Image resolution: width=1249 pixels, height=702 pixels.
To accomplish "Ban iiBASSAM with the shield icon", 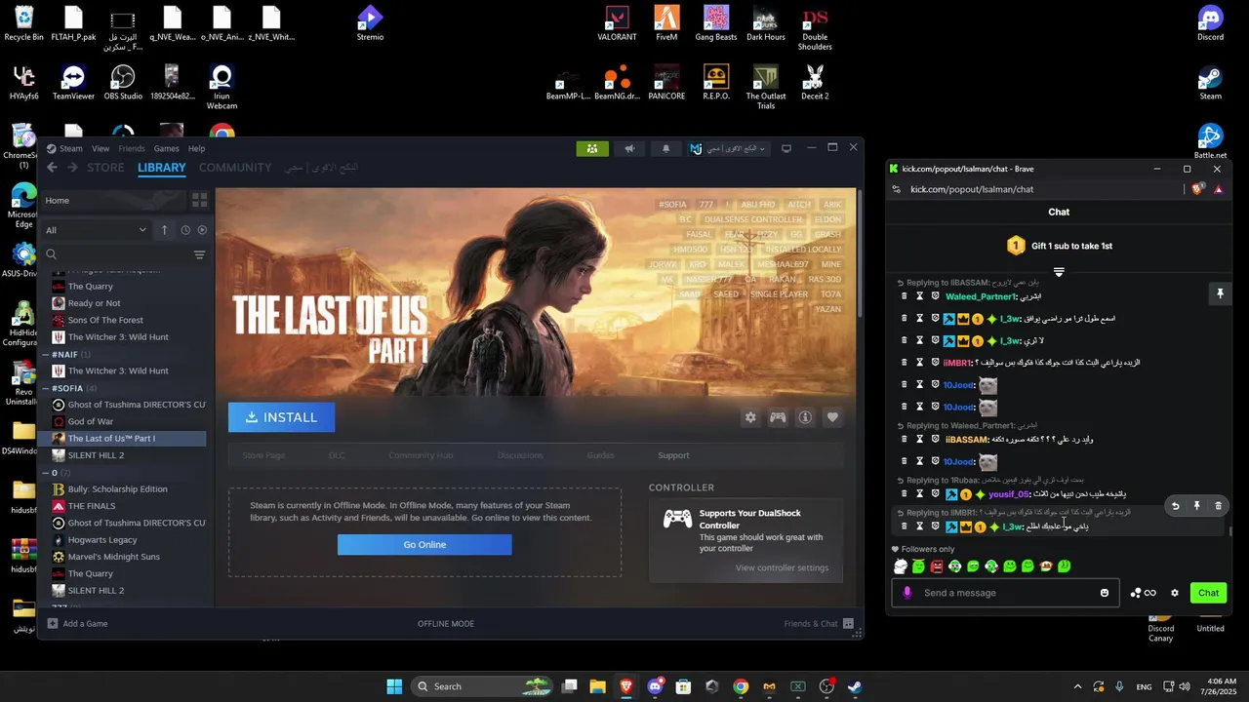I will [935, 440].
